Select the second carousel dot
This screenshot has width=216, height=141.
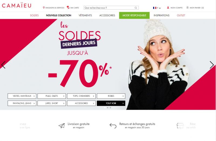[x=107, y=108]
